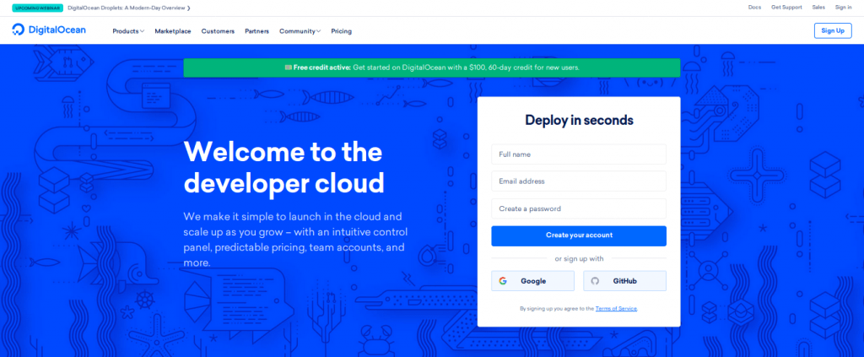Click the 'Deploy in seconds' heading
This screenshot has height=357, width=864.
tap(579, 120)
